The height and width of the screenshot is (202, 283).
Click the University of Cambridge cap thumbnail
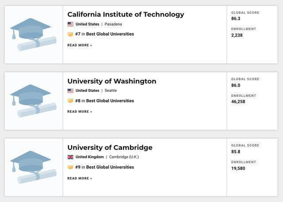(34, 167)
